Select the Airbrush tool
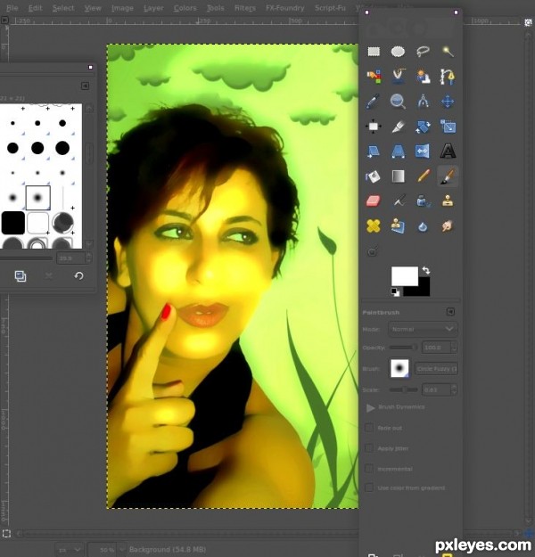 click(399, 201)
